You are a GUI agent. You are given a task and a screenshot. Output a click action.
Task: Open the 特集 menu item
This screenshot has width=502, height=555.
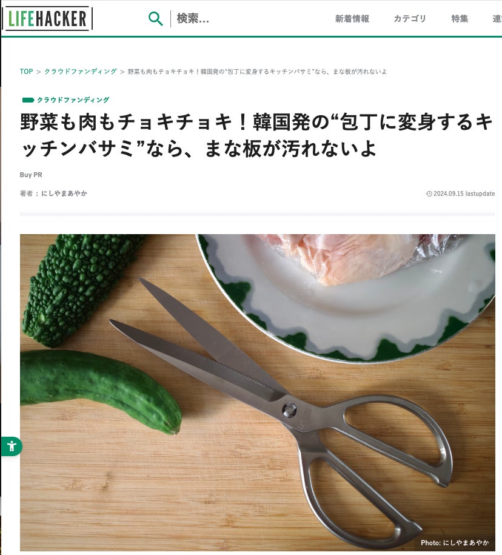[x=460, y=19]
